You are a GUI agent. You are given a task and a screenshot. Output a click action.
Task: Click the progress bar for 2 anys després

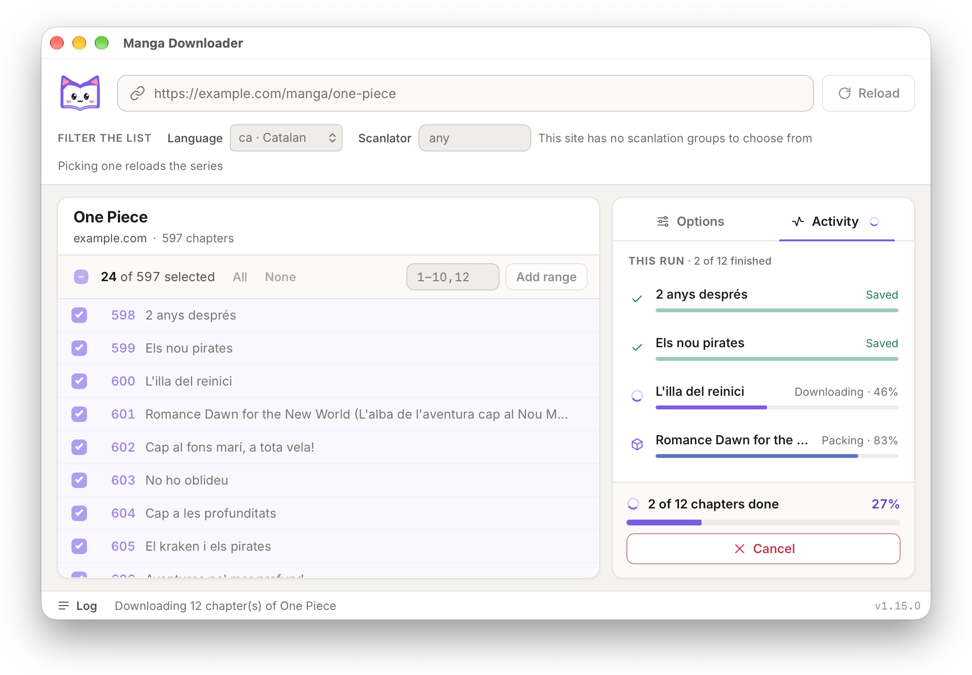click(777, 310)
